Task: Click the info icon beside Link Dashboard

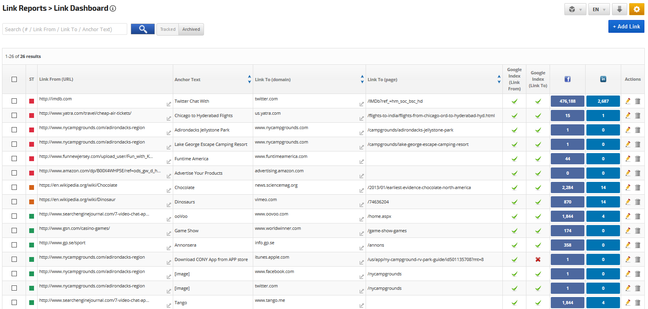Action: click(x=113, y=8)
